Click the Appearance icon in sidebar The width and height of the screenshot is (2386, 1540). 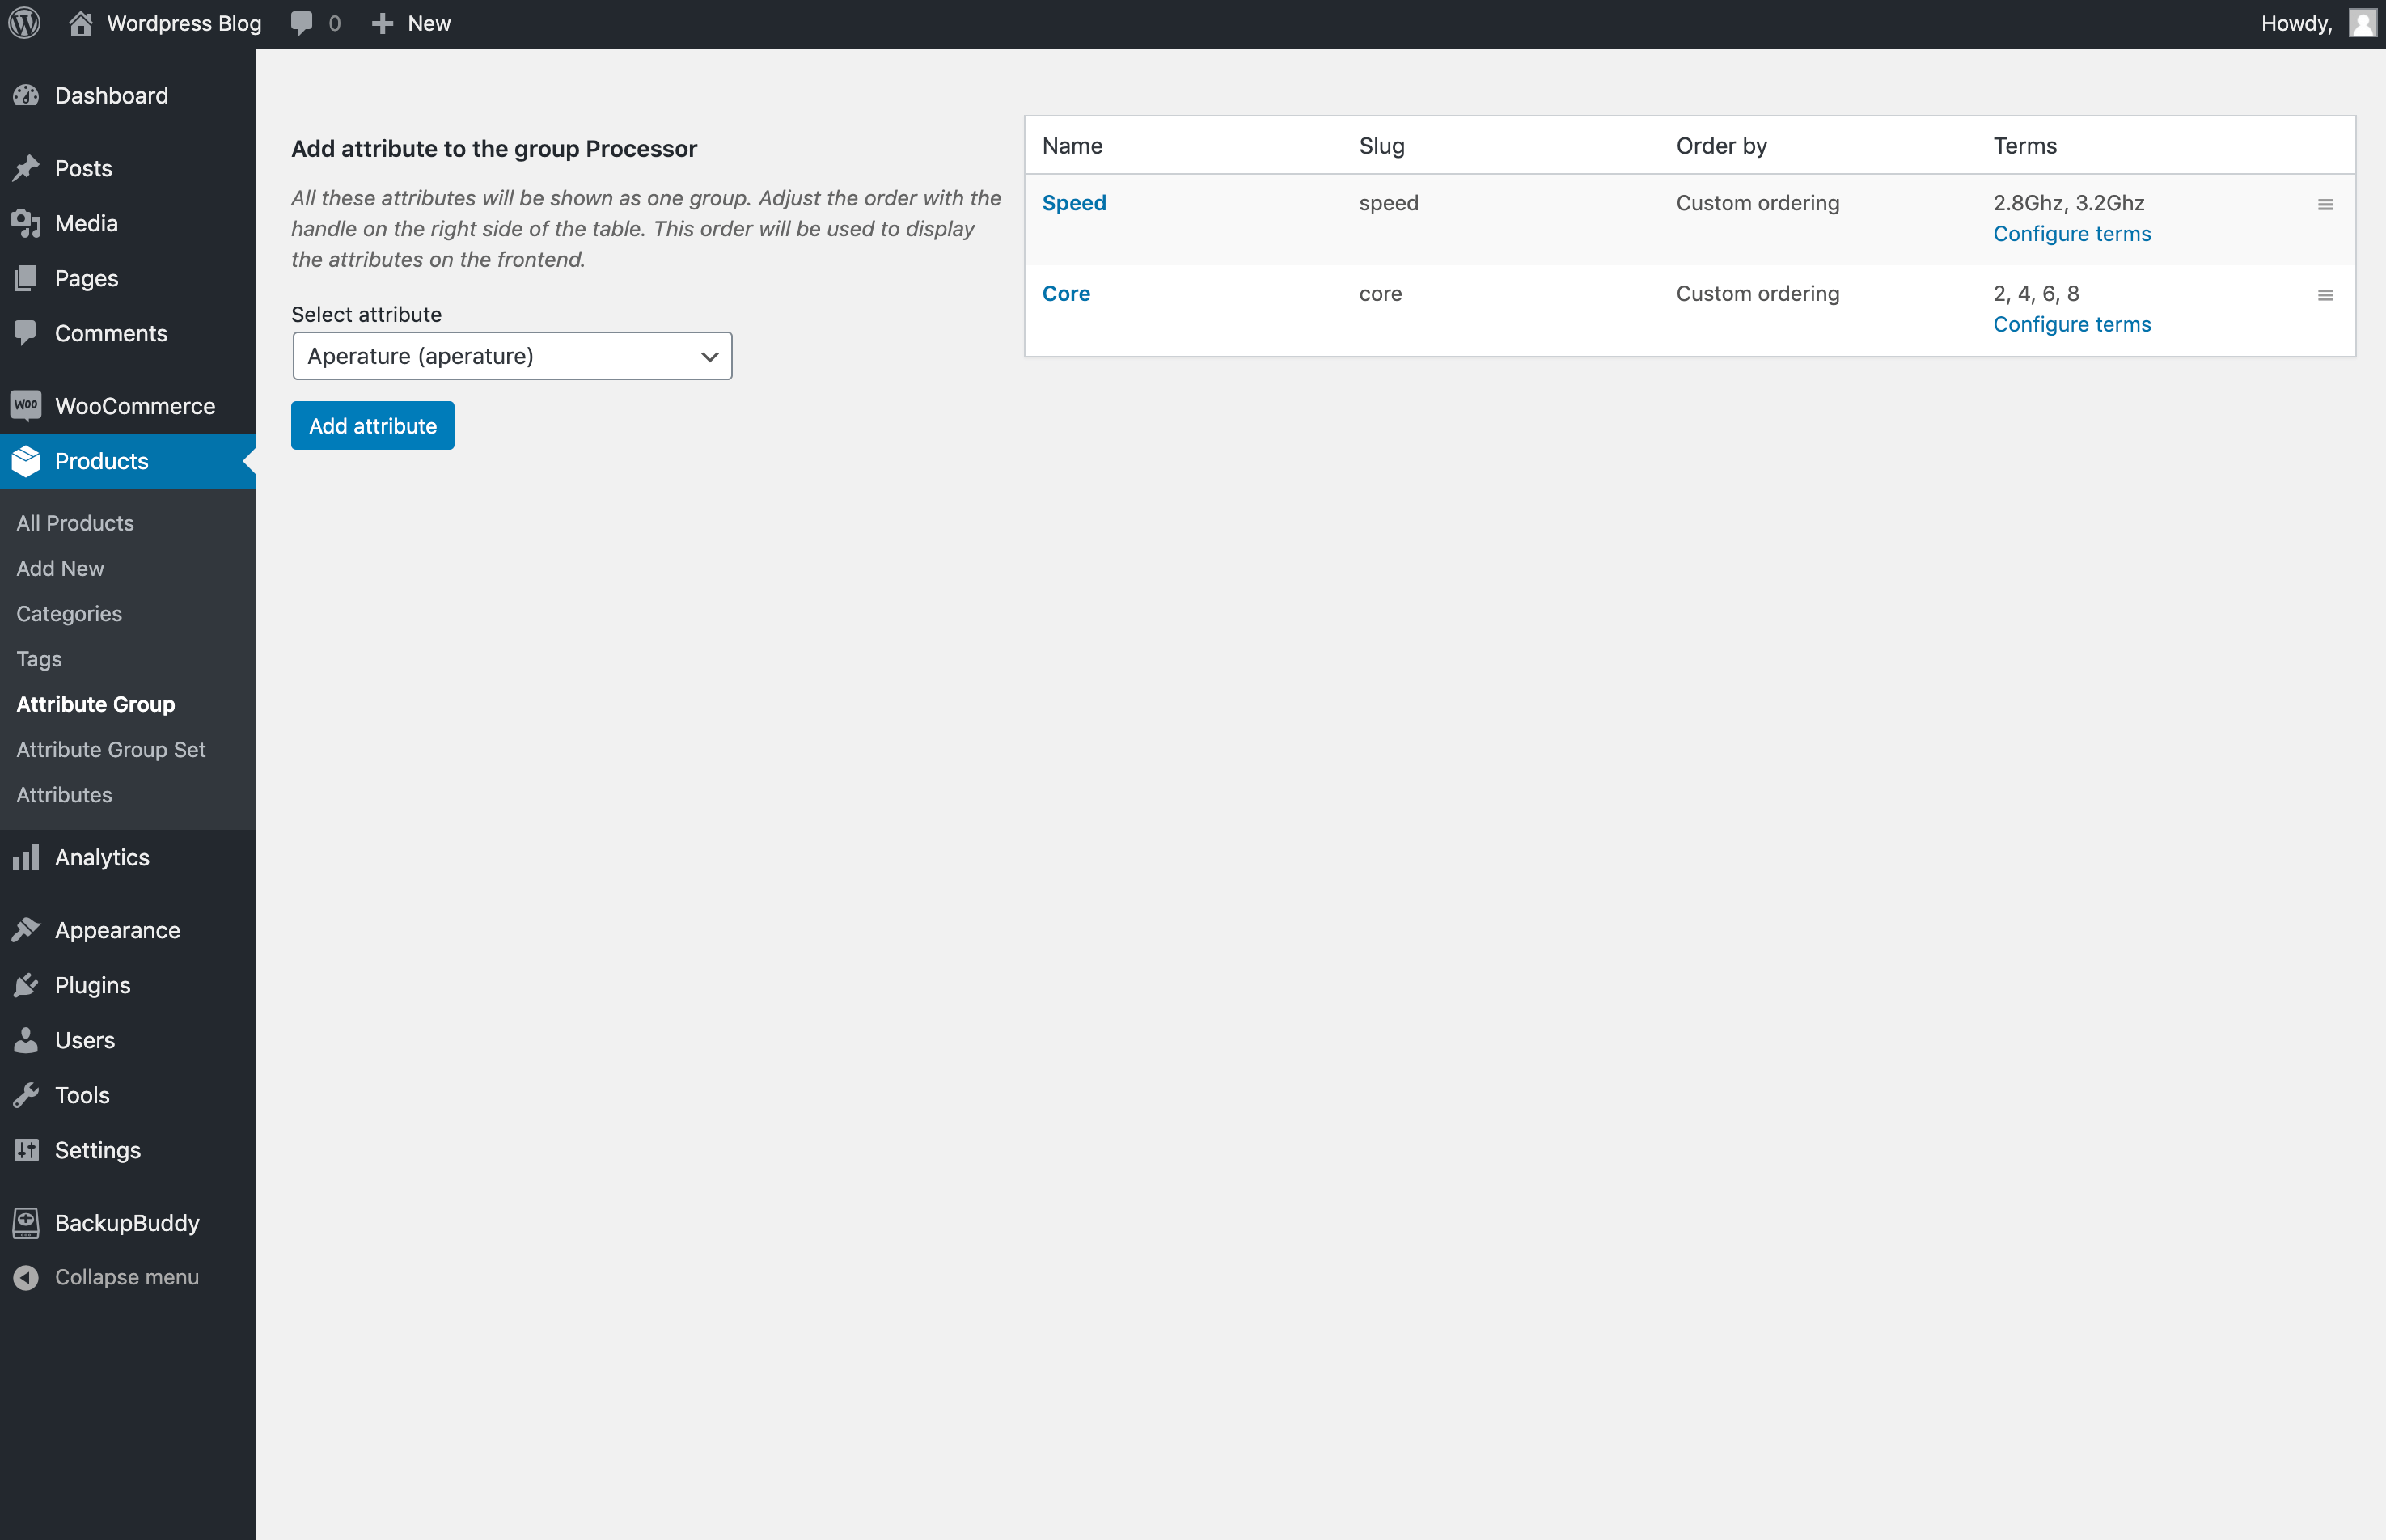pyautogui.click(x=26, y=930)
